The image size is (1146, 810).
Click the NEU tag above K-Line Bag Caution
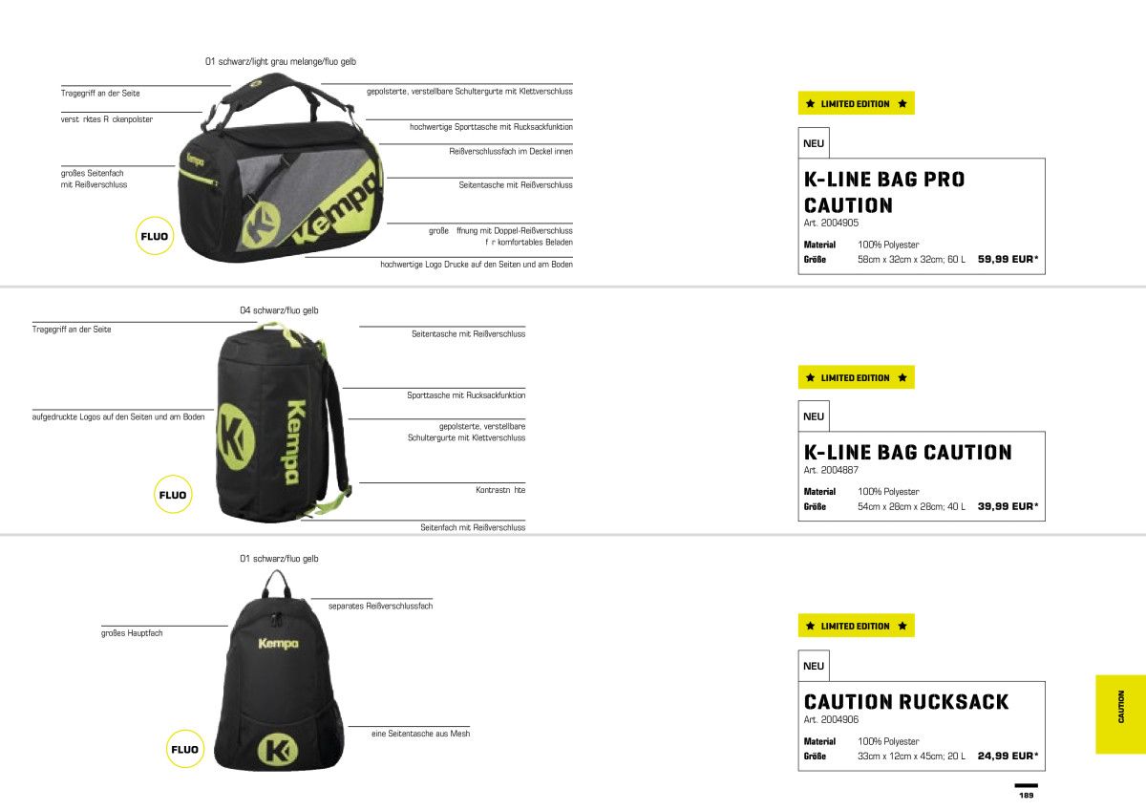click(814, 416)
